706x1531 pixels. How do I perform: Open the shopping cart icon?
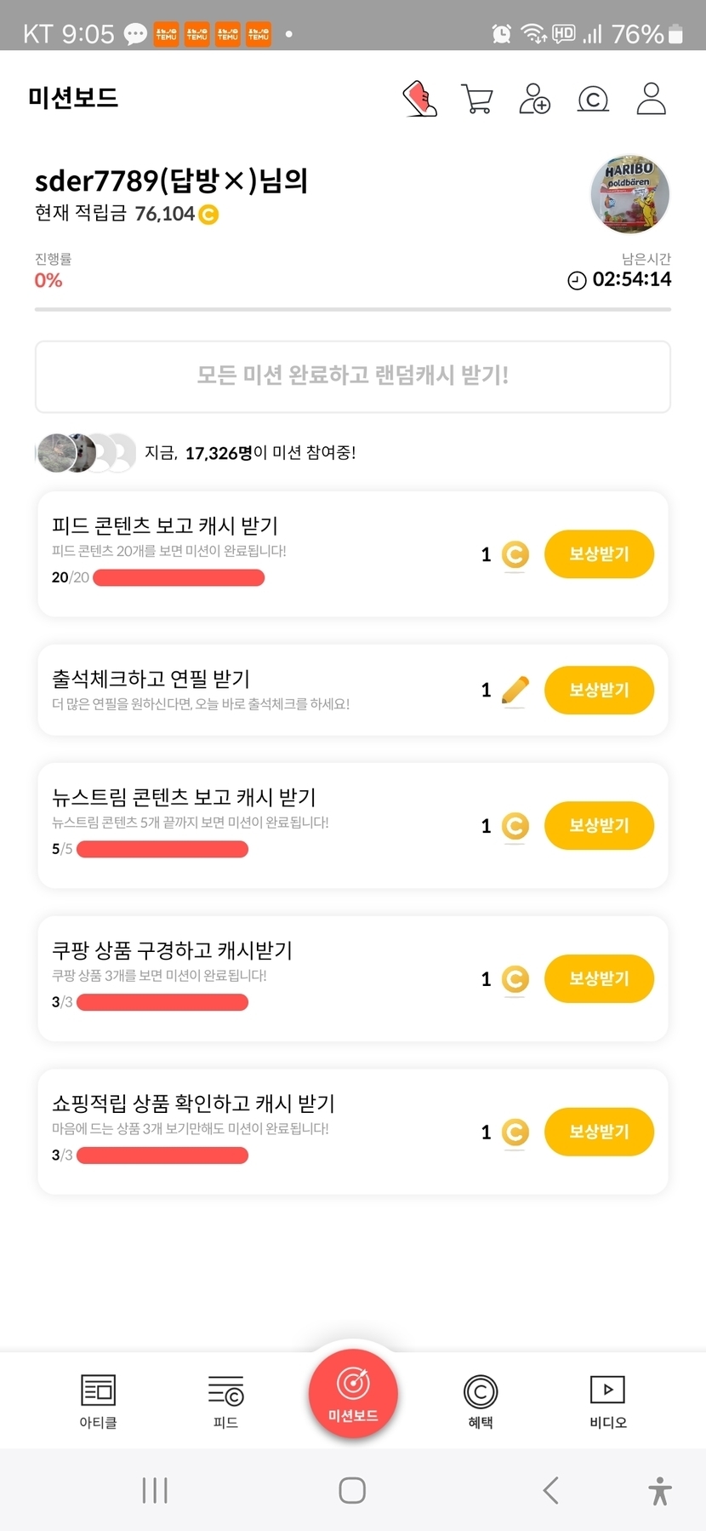click(476, 99)
